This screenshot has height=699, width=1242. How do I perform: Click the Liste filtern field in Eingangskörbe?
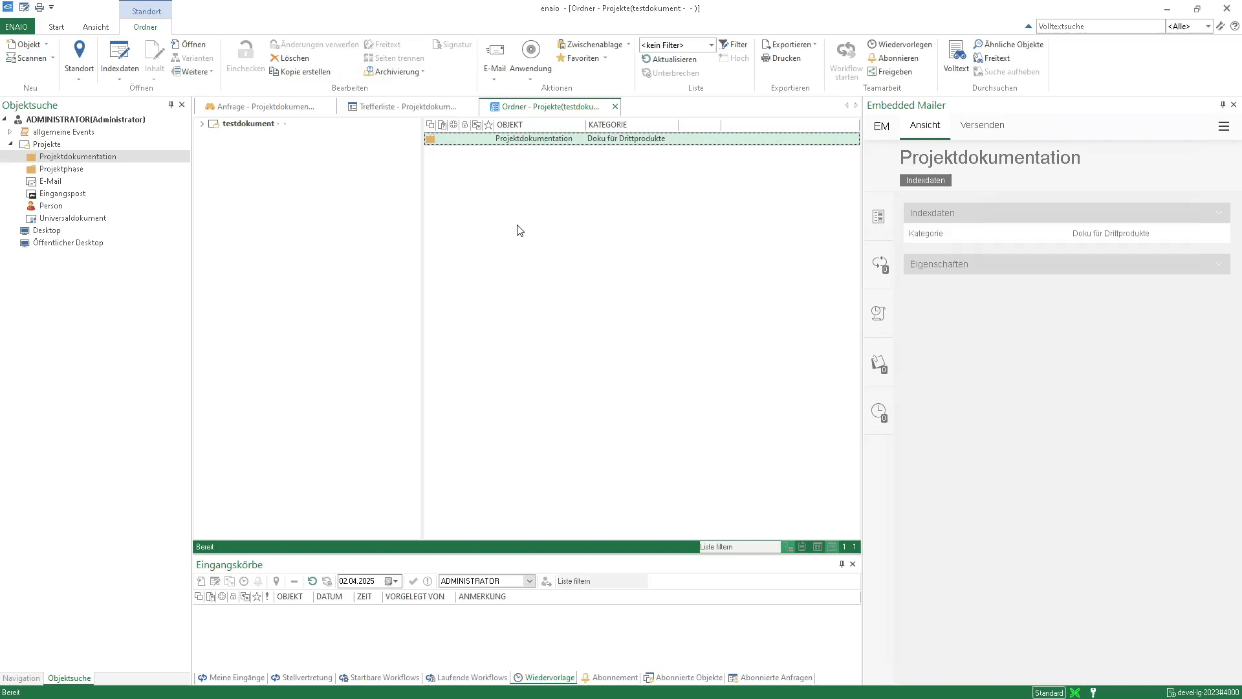tap(602, 581)
